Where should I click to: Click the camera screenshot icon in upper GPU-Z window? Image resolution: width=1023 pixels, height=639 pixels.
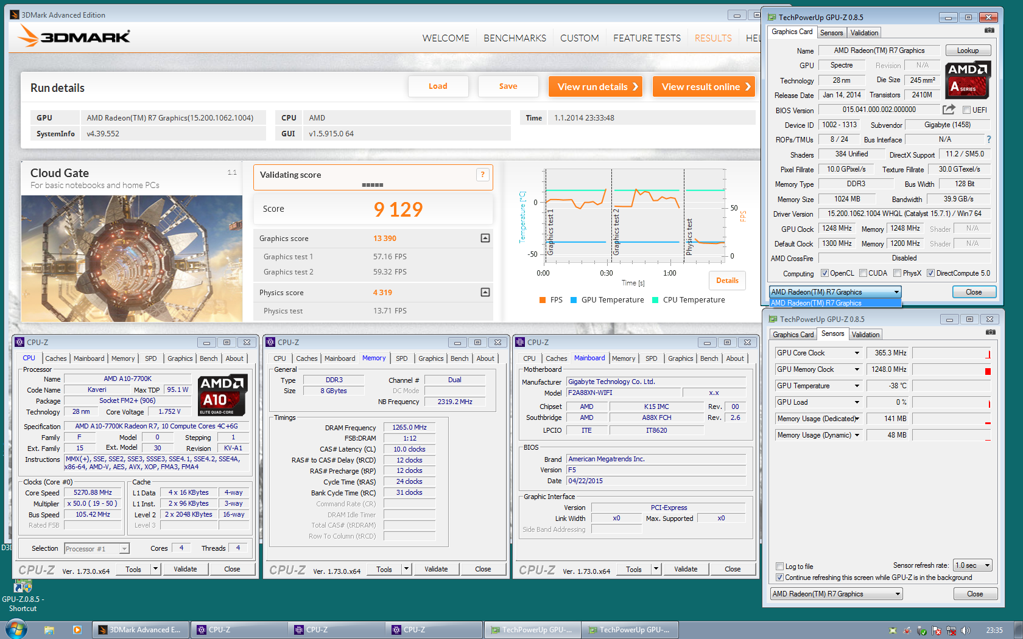click(990, 30)
